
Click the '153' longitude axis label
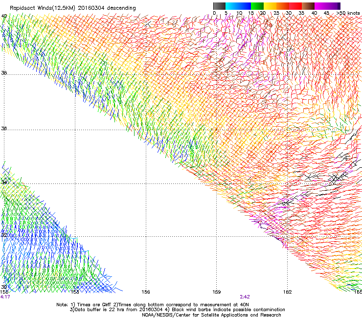[75, 292]
